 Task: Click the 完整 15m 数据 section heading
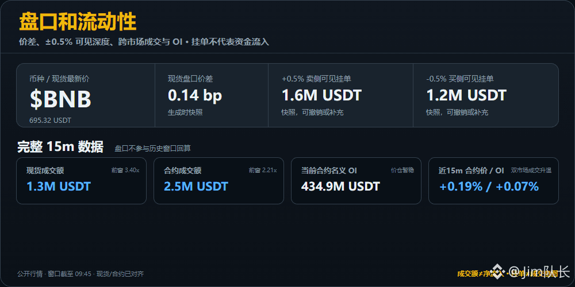60,147
